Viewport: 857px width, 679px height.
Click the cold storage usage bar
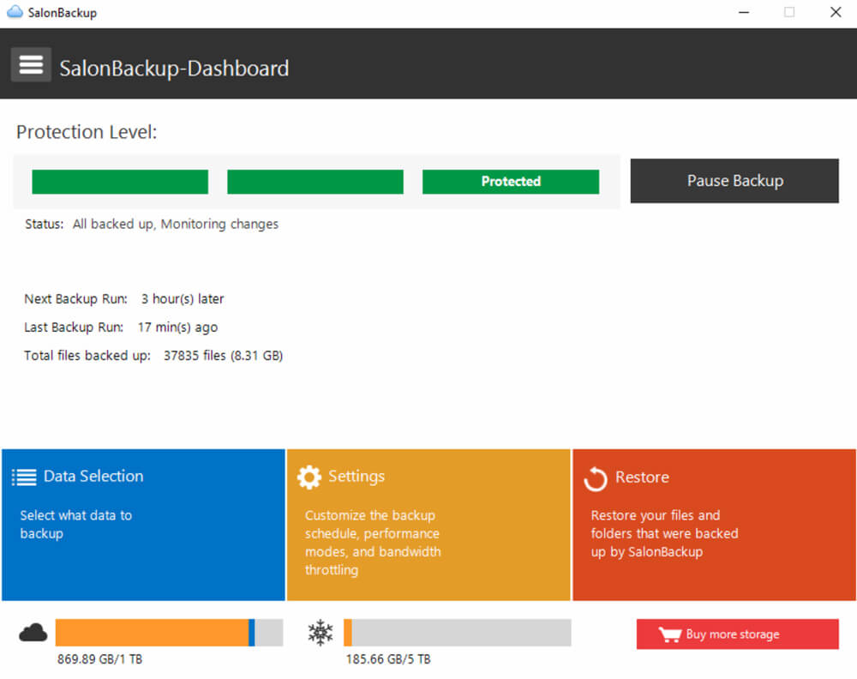(457, 633)
